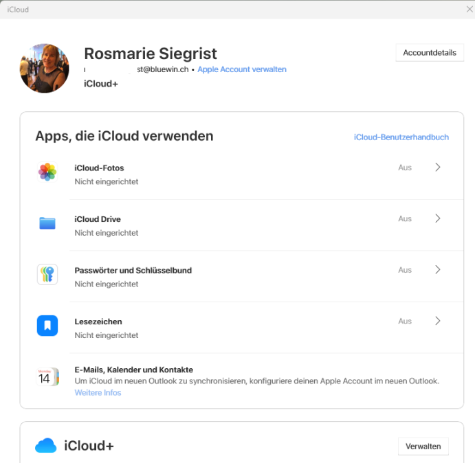Click Nicht eingerichtet under Passwörter und Schlüsselbund
The width and height of the screenshot is (475, 463).
pos(107,284)
